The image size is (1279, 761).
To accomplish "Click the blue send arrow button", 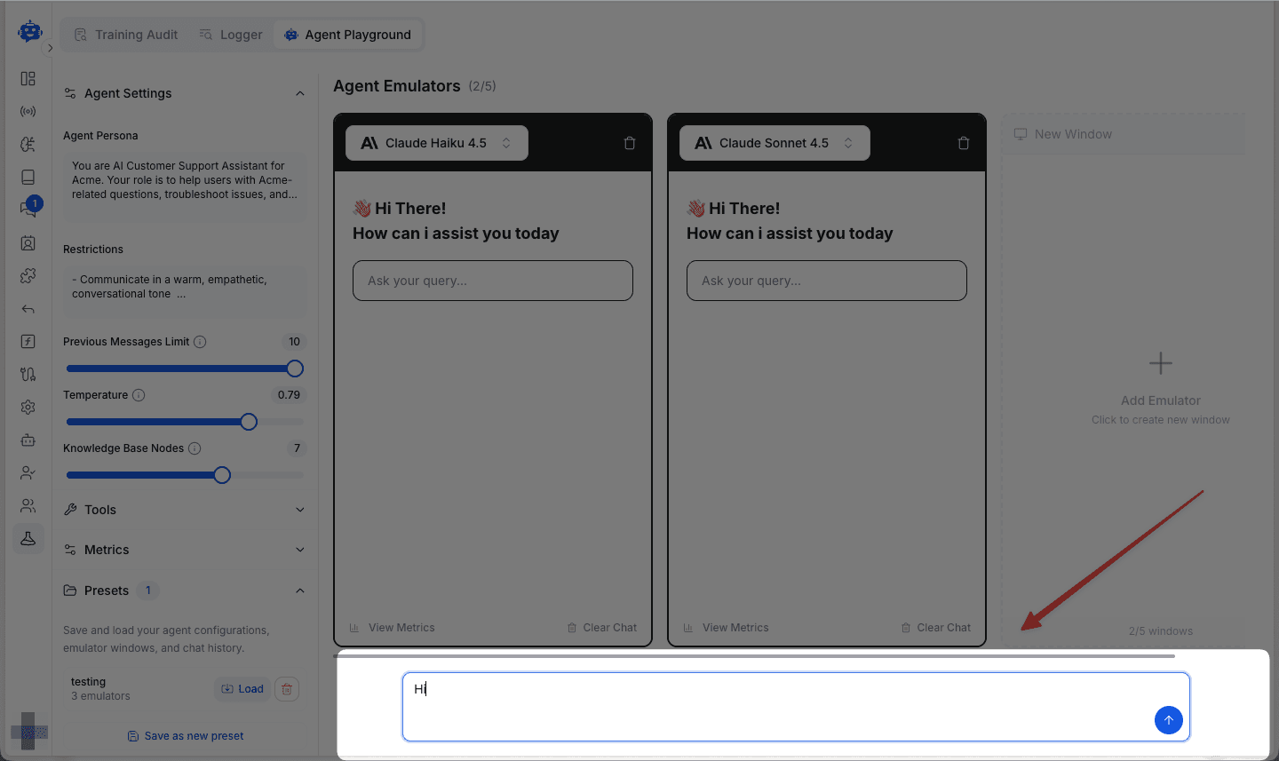I will (x=1168, y=720).
